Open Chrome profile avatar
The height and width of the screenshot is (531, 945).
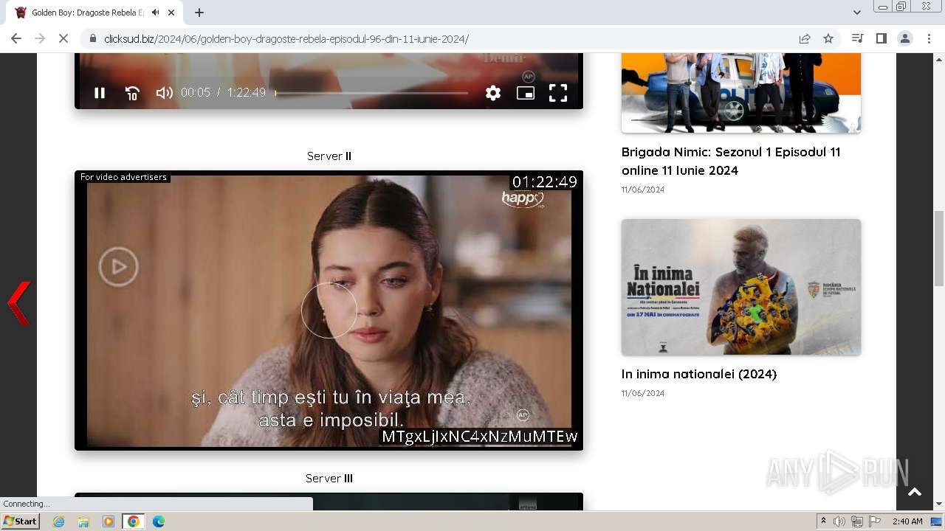click(905, 38)
